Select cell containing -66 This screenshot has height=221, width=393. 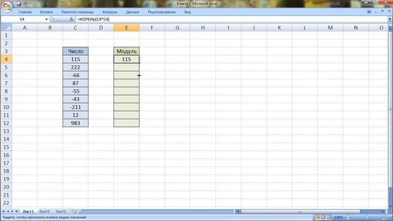point(76,75)
